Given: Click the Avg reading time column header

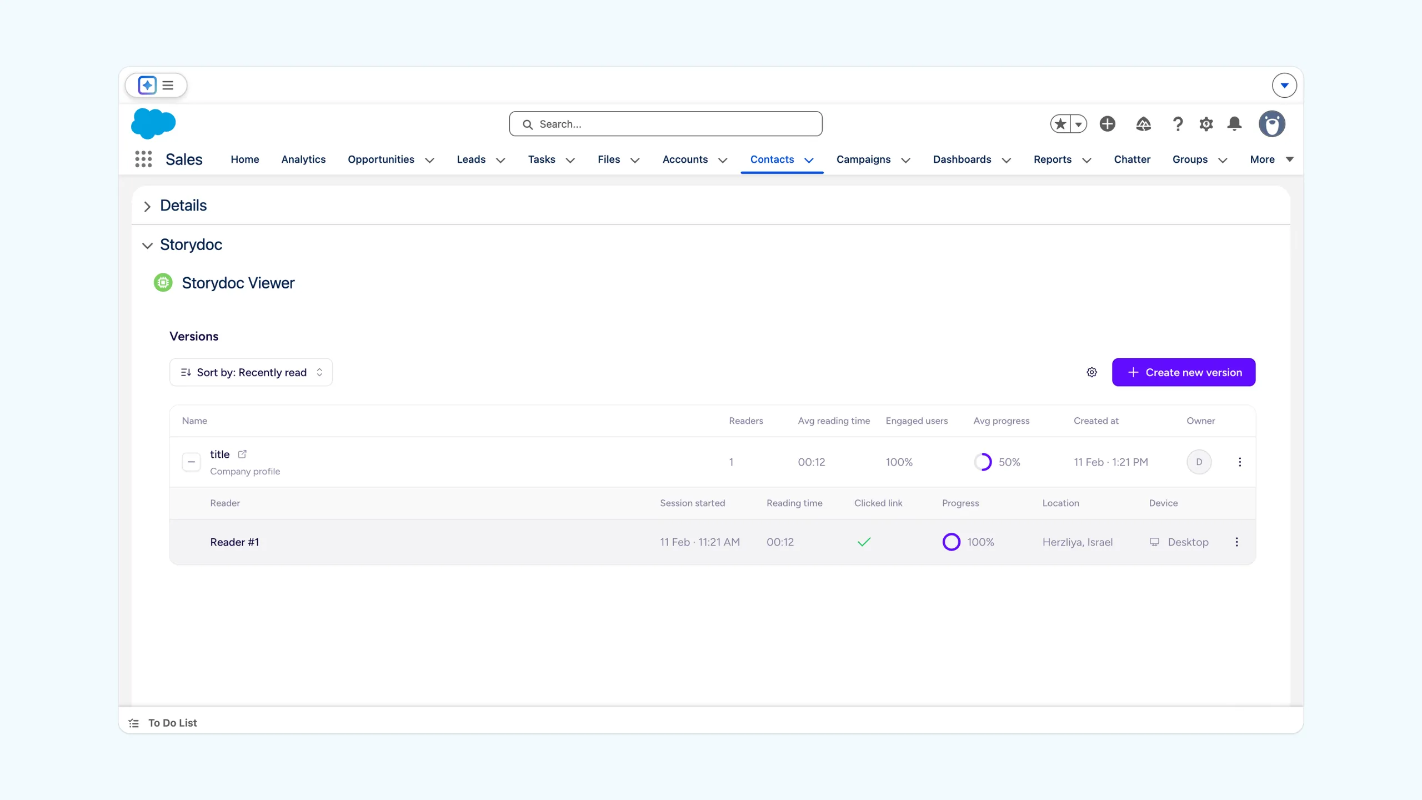Looking at the screenshot, I should 834,421.
